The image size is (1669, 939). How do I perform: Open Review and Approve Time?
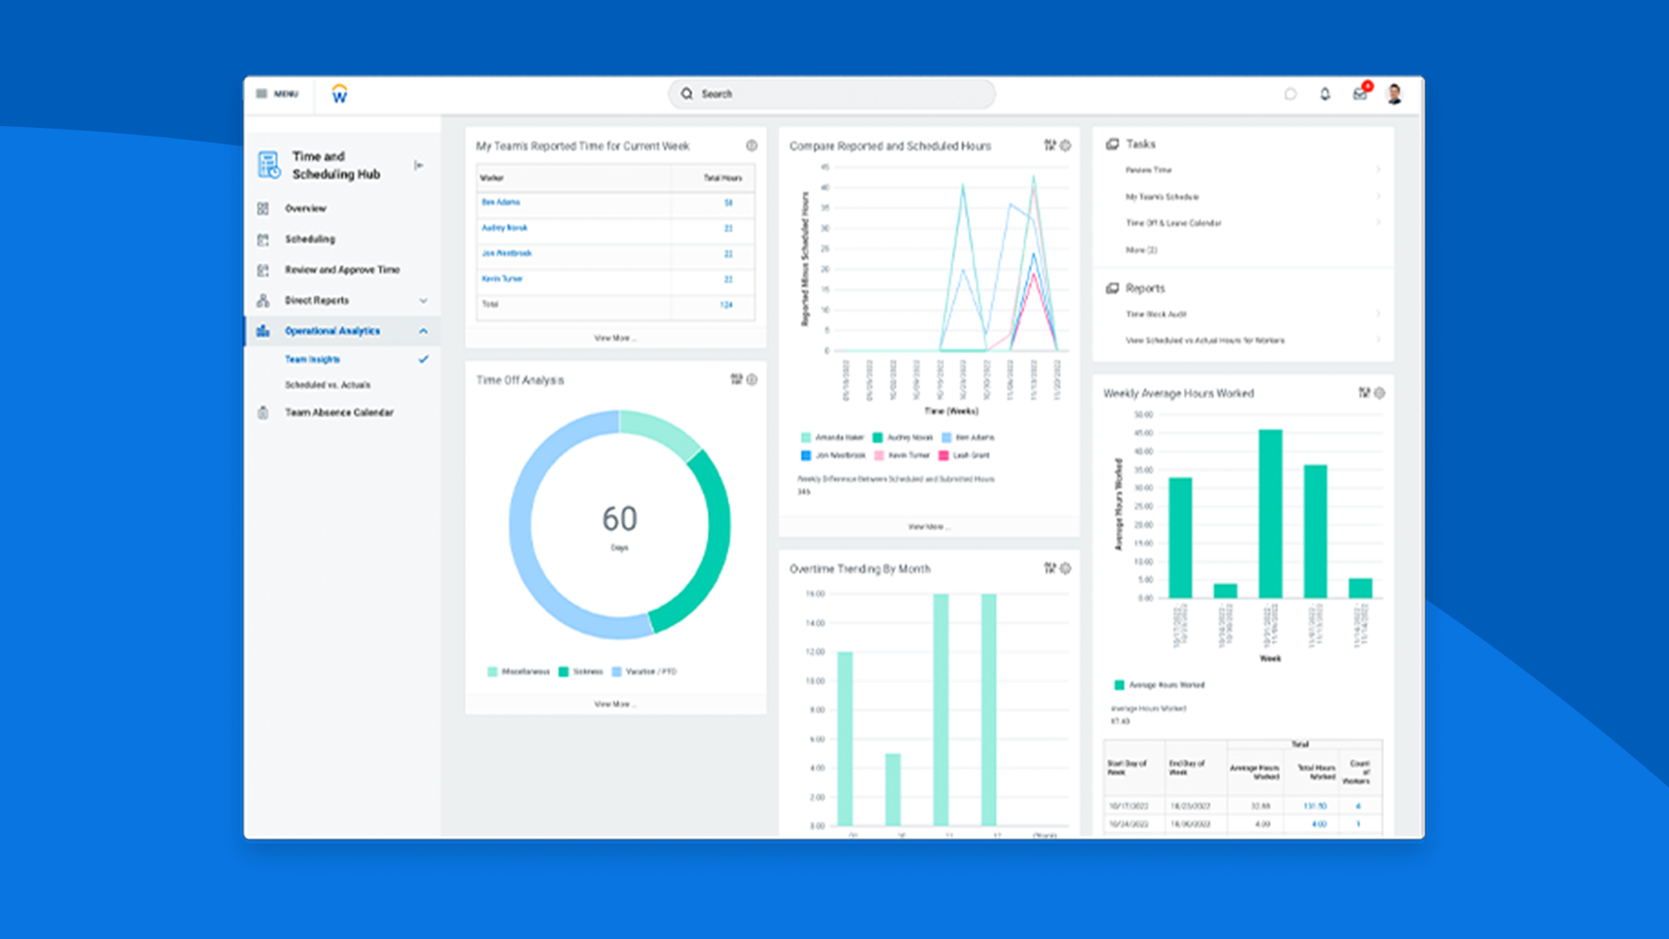click(342, 270)
